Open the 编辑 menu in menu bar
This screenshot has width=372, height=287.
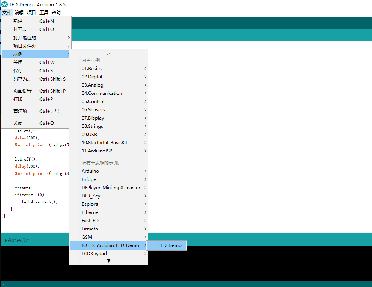click(x=19, y=12)
